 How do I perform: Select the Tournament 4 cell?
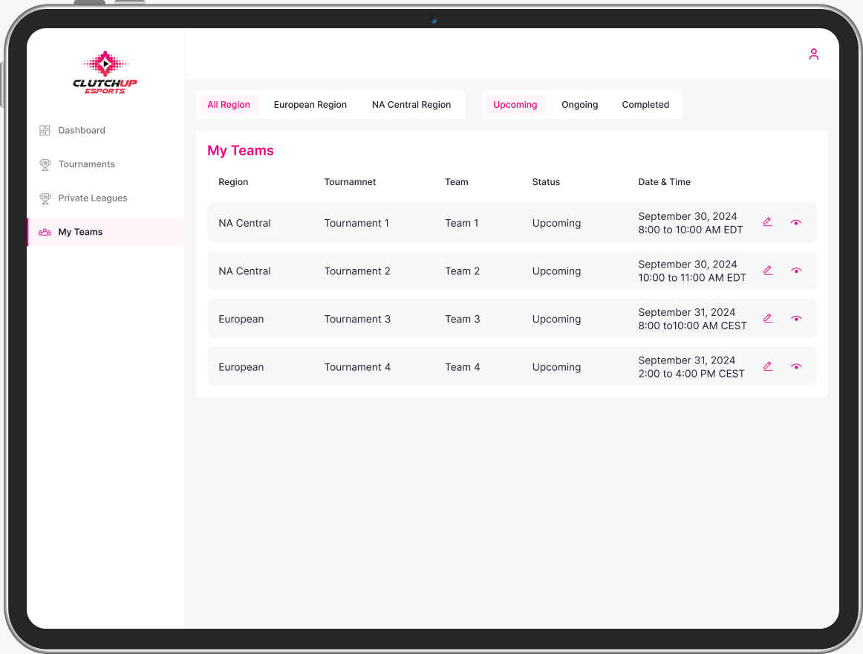[x=357, y=367]
